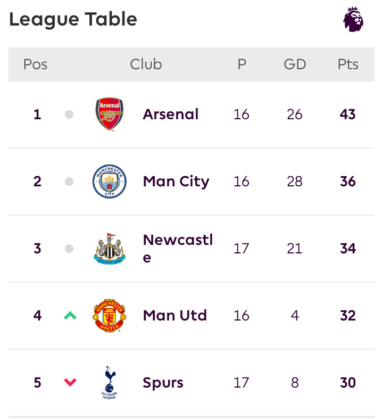Click the League Table heading

pyautogui.click(x=73, y=20)
